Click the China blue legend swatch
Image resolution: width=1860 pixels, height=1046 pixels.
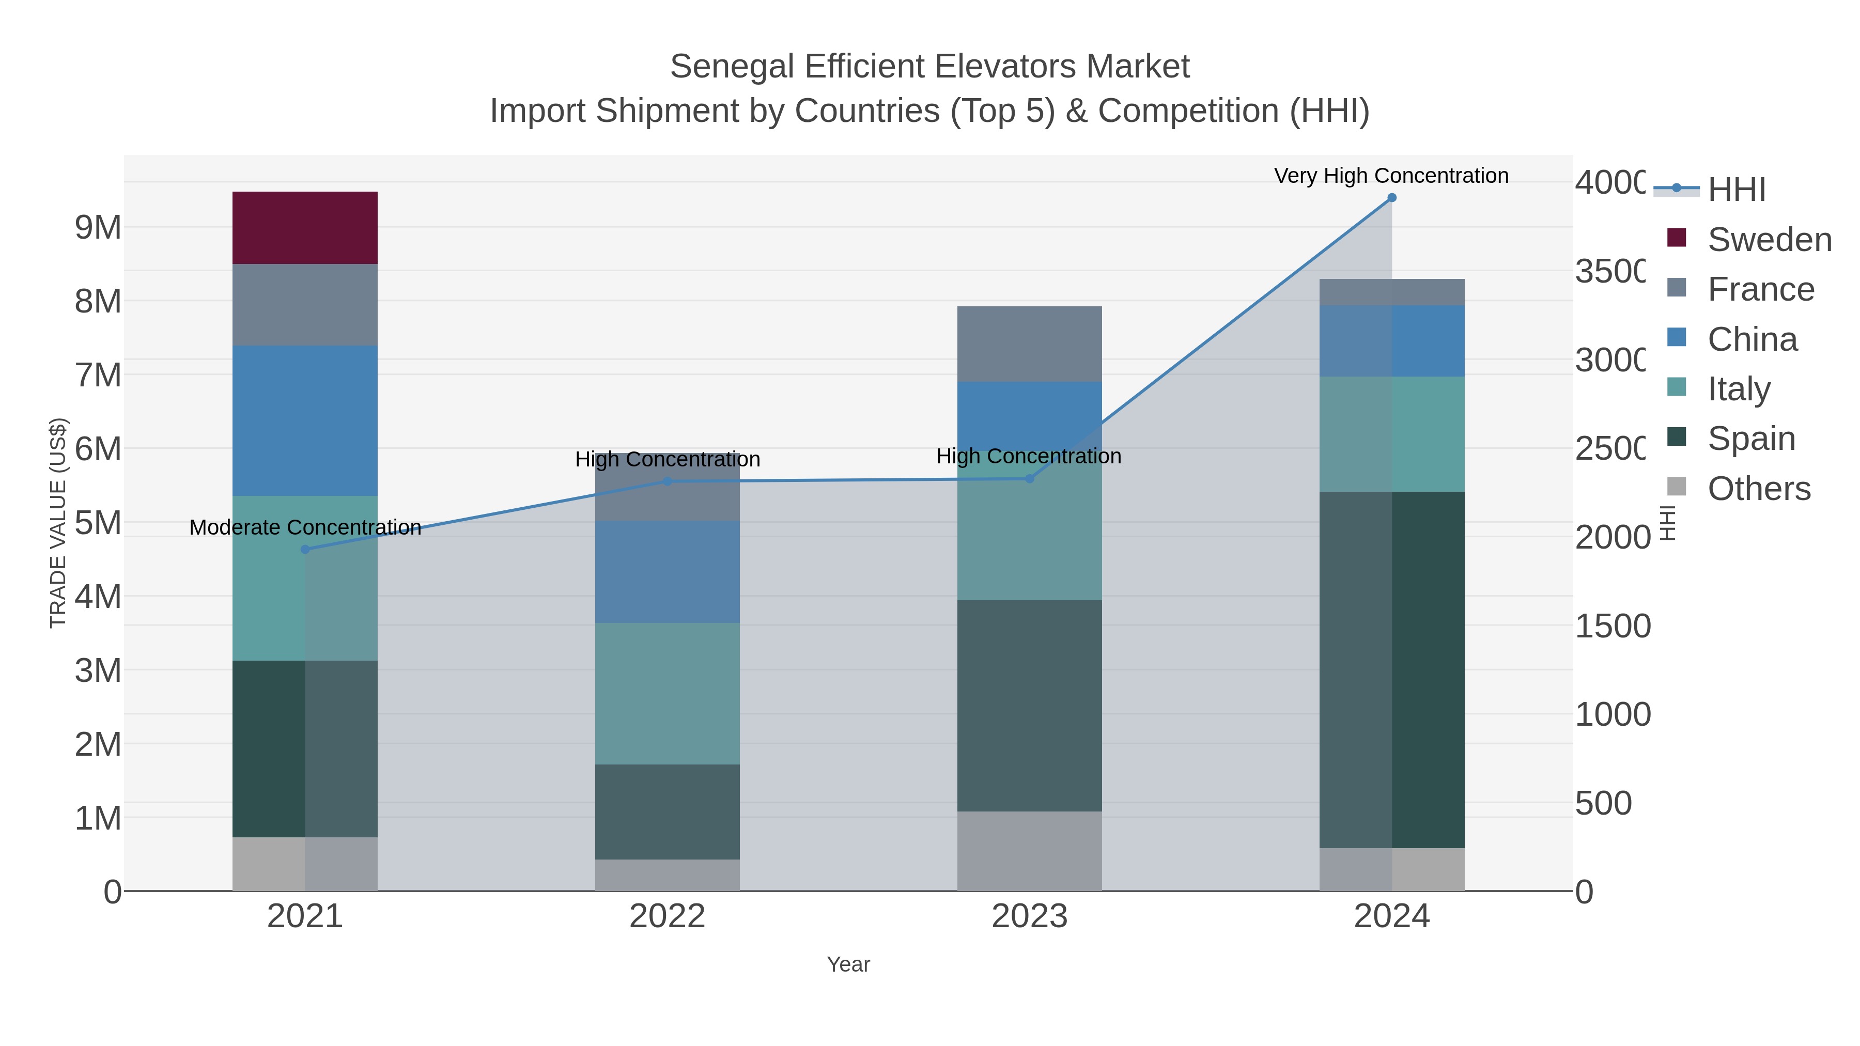(x=1677, y=337)
